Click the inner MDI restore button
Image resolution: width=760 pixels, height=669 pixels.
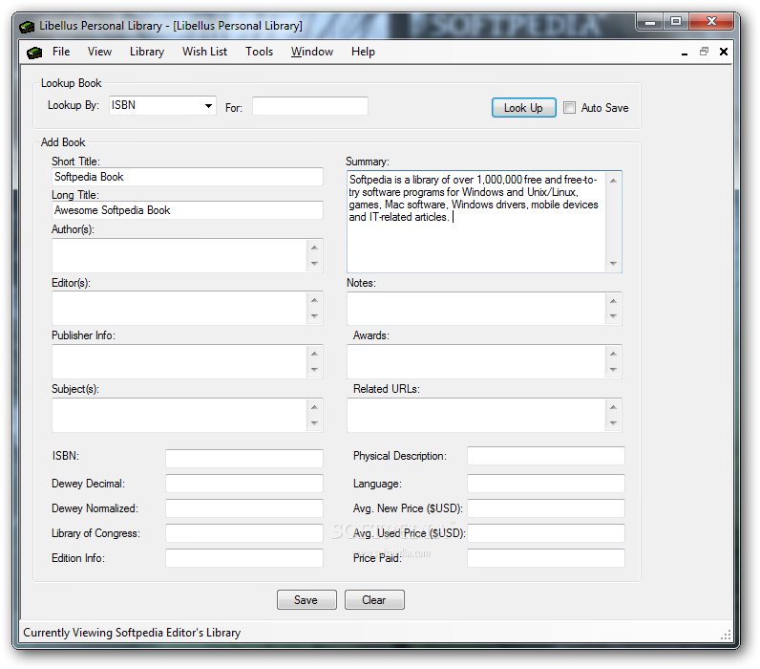coord(705,52)
